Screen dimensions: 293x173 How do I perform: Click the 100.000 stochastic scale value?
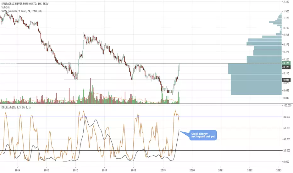coord(287,106)
